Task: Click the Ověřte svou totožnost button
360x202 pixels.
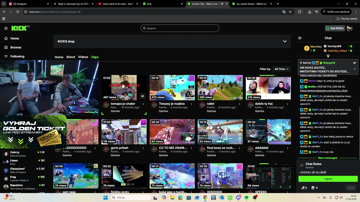Action: 336,12
